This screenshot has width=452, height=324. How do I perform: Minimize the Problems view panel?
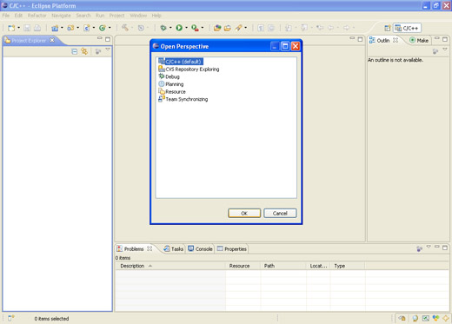(437, 247)
